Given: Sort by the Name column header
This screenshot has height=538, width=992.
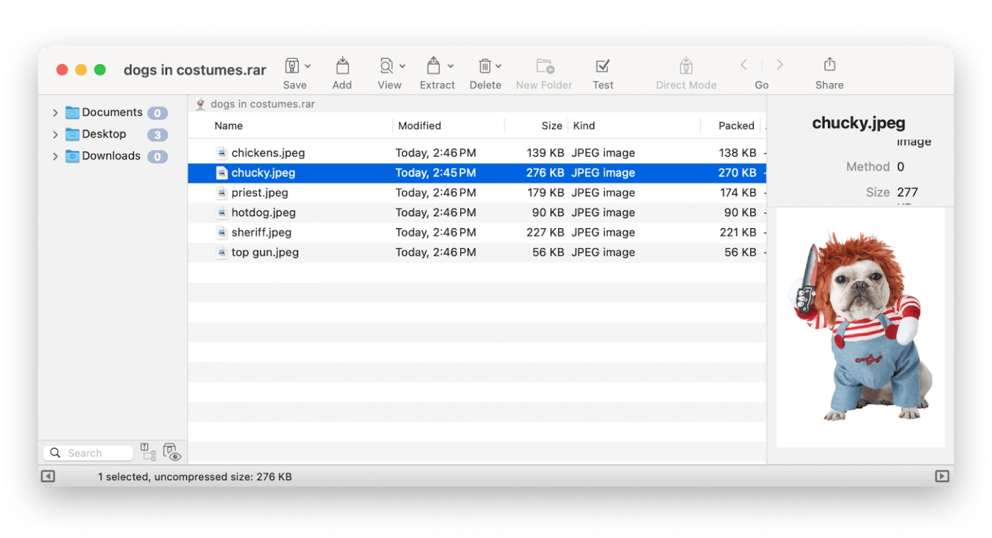Looking at the screenshot, I should click(228, 126).
